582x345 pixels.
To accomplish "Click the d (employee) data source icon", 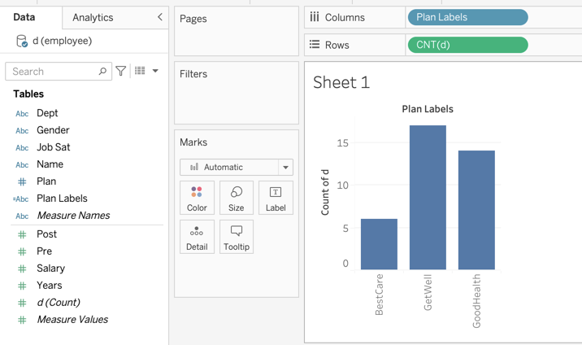I will [x=22, y=41].
